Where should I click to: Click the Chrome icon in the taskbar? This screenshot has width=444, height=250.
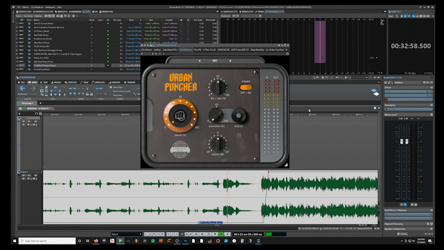[218, 241]
